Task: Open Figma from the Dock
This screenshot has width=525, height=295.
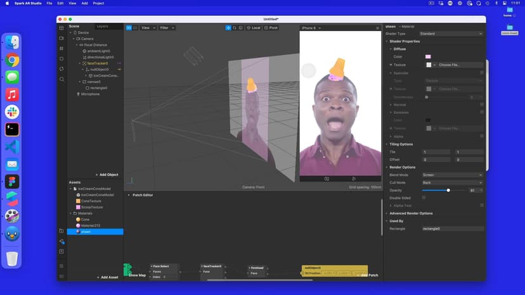Action: point(12,182)
